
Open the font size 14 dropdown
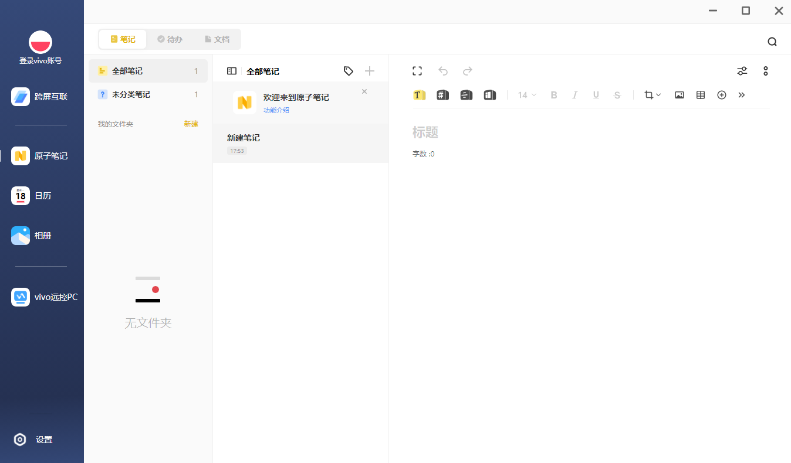pos(527,95)
